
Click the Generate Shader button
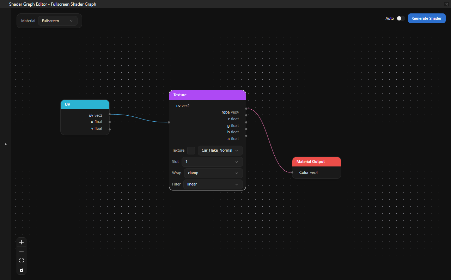click(427, 18)
